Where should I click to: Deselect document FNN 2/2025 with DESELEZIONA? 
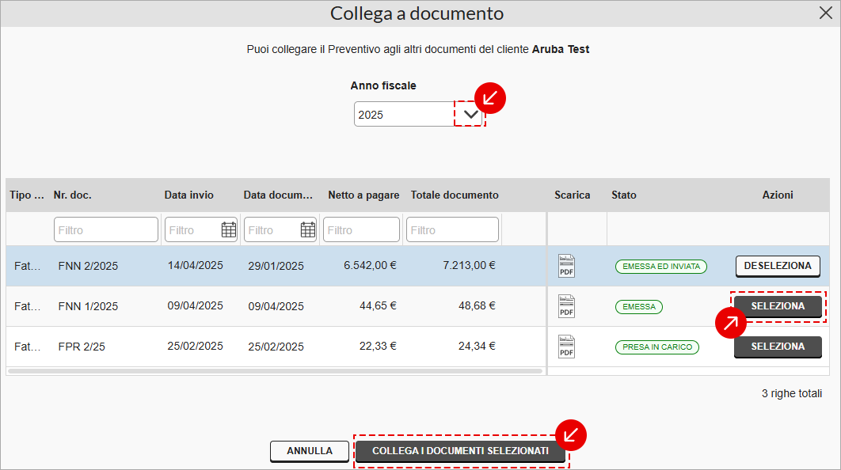pyautogui.click(x=778, y=266)
